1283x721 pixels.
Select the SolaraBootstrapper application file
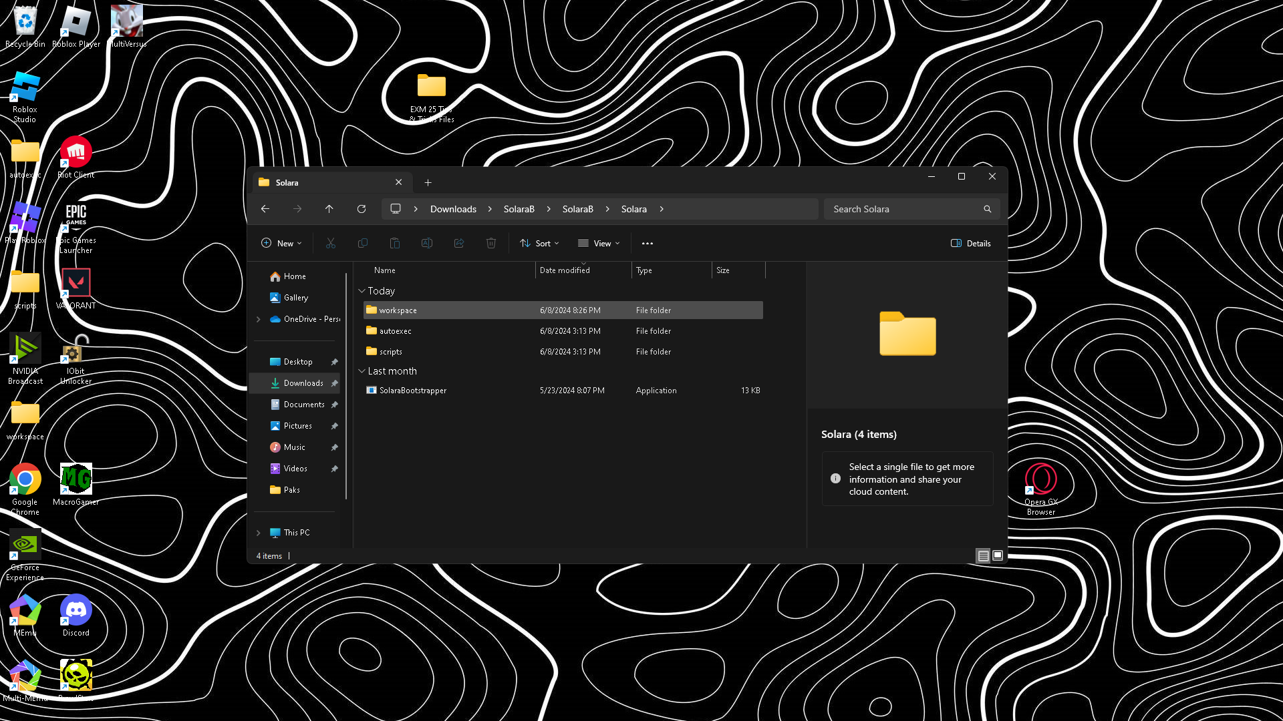pyautogui.click(x=412, y=391)
